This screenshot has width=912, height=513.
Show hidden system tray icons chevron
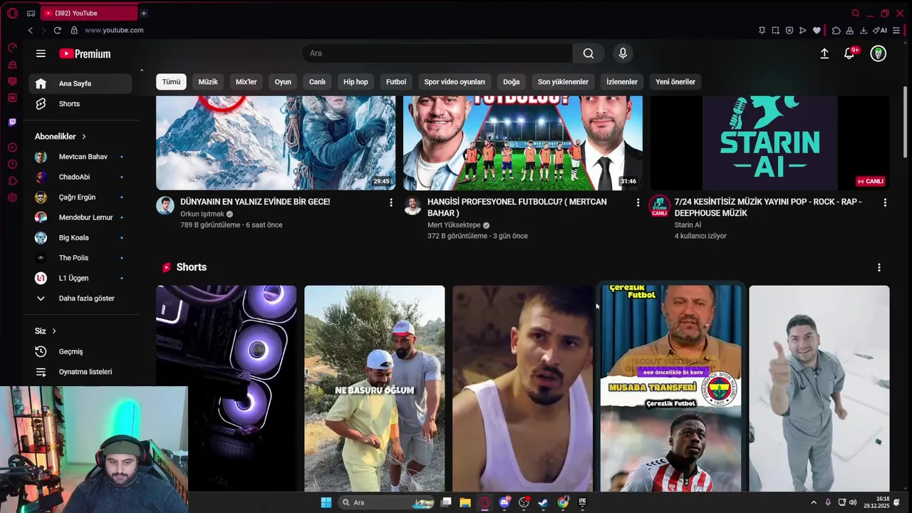(x=814, y=502)
